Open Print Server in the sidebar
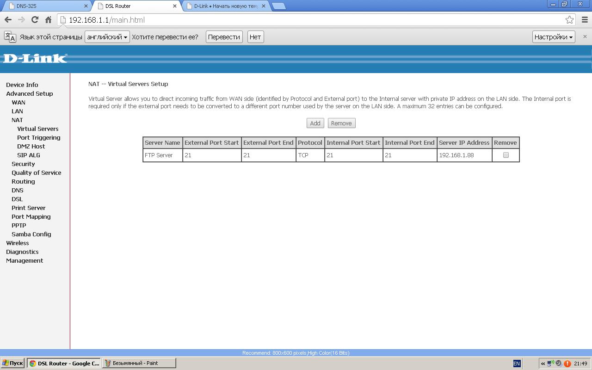Screen dimensions: 592x370 coord(29,208)
